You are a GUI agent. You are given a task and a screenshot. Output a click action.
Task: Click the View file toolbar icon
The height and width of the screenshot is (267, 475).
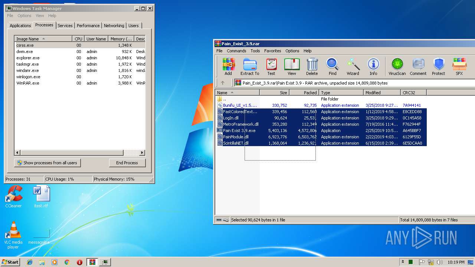[292, 66]
